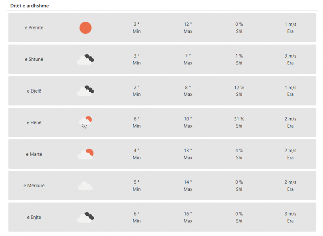Click the cloudy icon for e Shtunë
The image size is (323, 236).
pos(86,60)
